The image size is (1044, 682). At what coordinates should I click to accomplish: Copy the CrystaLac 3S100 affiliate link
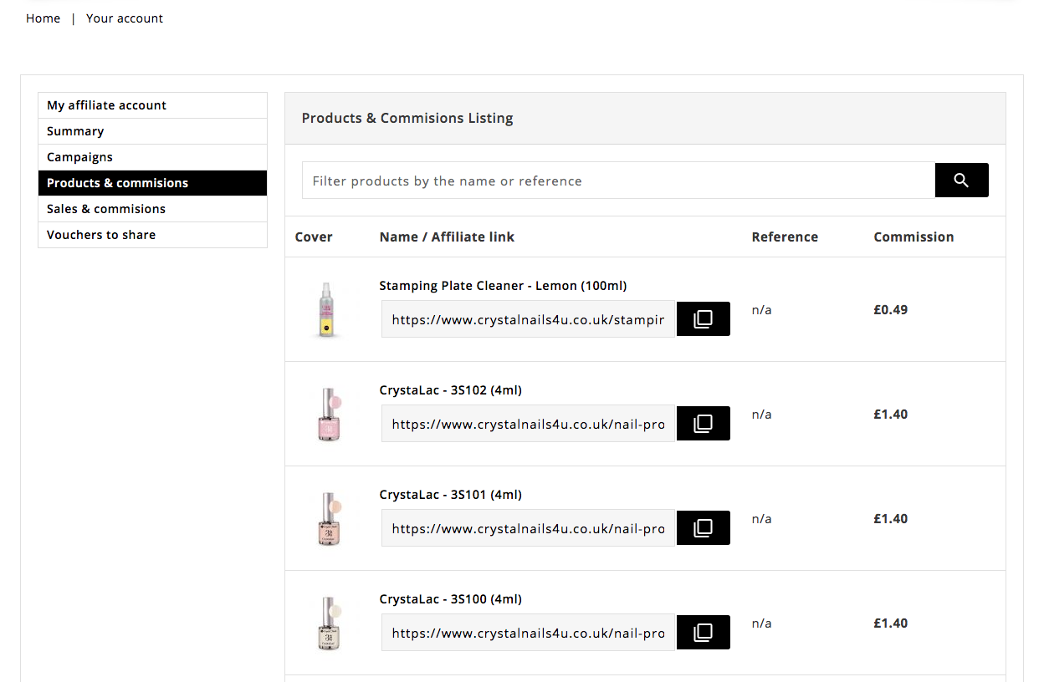[703, 633]
